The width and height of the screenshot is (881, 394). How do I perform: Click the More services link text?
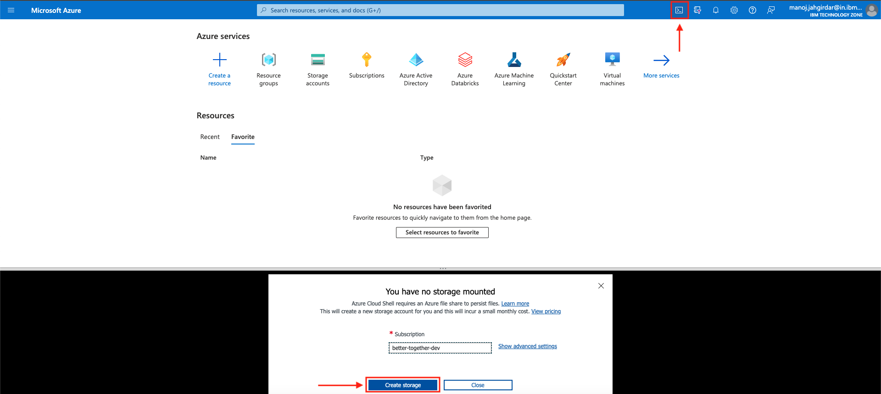point(662,76)
